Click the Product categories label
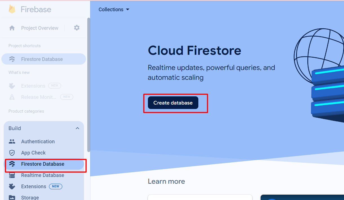 pyautogui.click(x=26, y=111)
